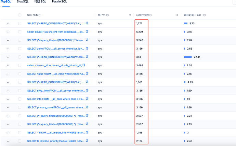This screenshot has width=236, height=146.
Task: Open the 租户名 column filter icon
Action: [x=130, y=15]
